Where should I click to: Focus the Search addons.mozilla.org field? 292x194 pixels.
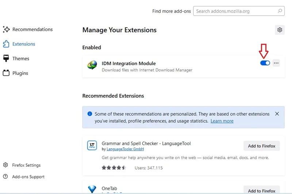239,11
